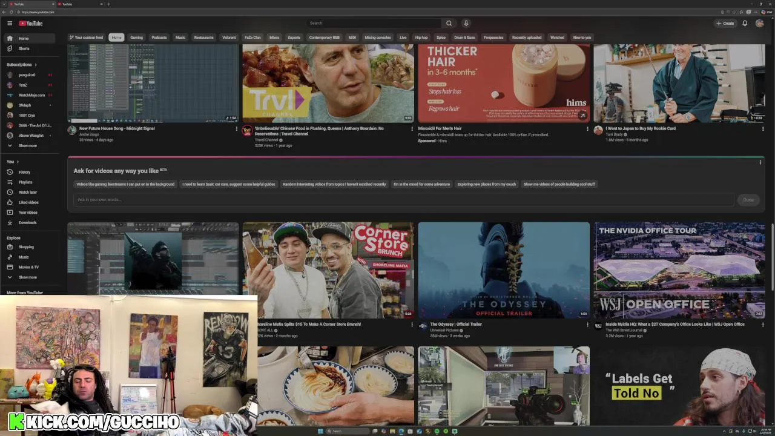This screenshot has width=775, height=436.
Task: Click the YouTube search box
Action: 374,23
